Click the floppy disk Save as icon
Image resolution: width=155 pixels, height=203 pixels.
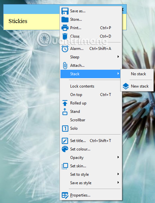65,11
